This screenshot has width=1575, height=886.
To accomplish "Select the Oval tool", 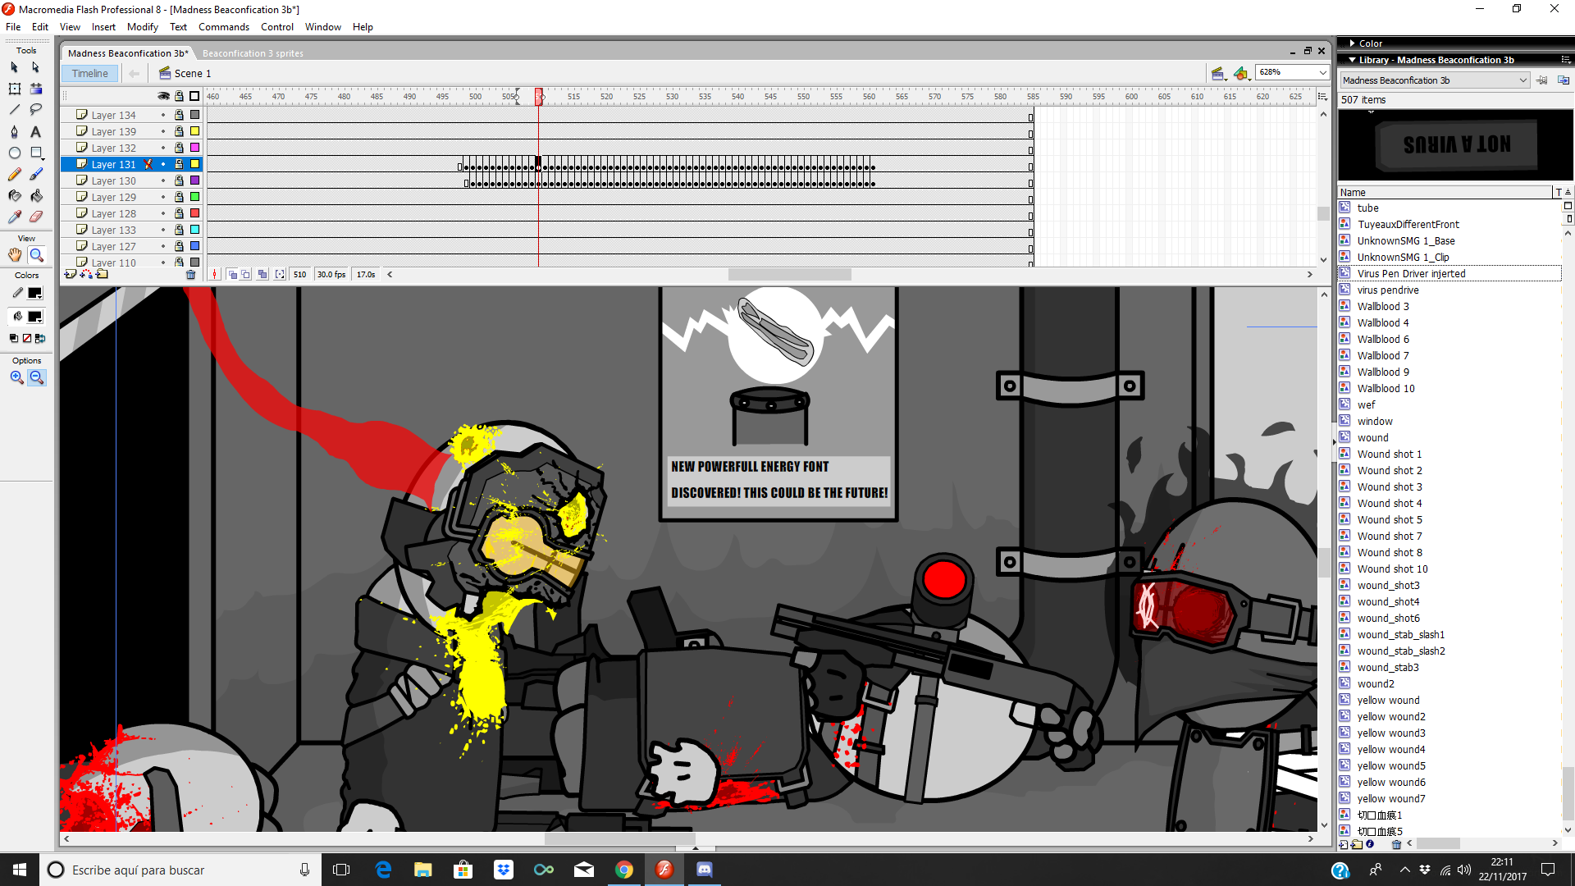I will pos(14,153).
